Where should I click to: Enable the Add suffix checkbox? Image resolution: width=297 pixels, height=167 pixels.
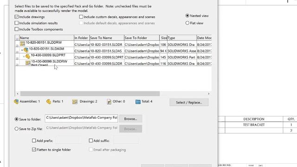pyautogui.click(x=91, y=141)
